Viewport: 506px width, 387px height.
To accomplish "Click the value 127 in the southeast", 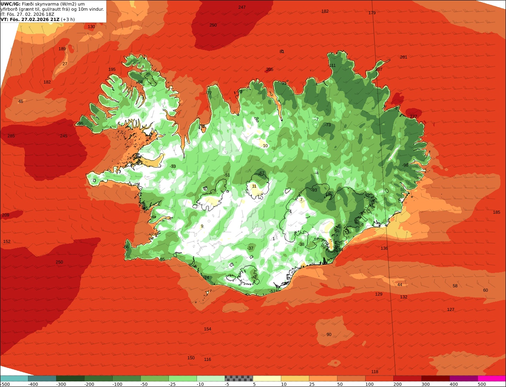I will coord(451,309).
